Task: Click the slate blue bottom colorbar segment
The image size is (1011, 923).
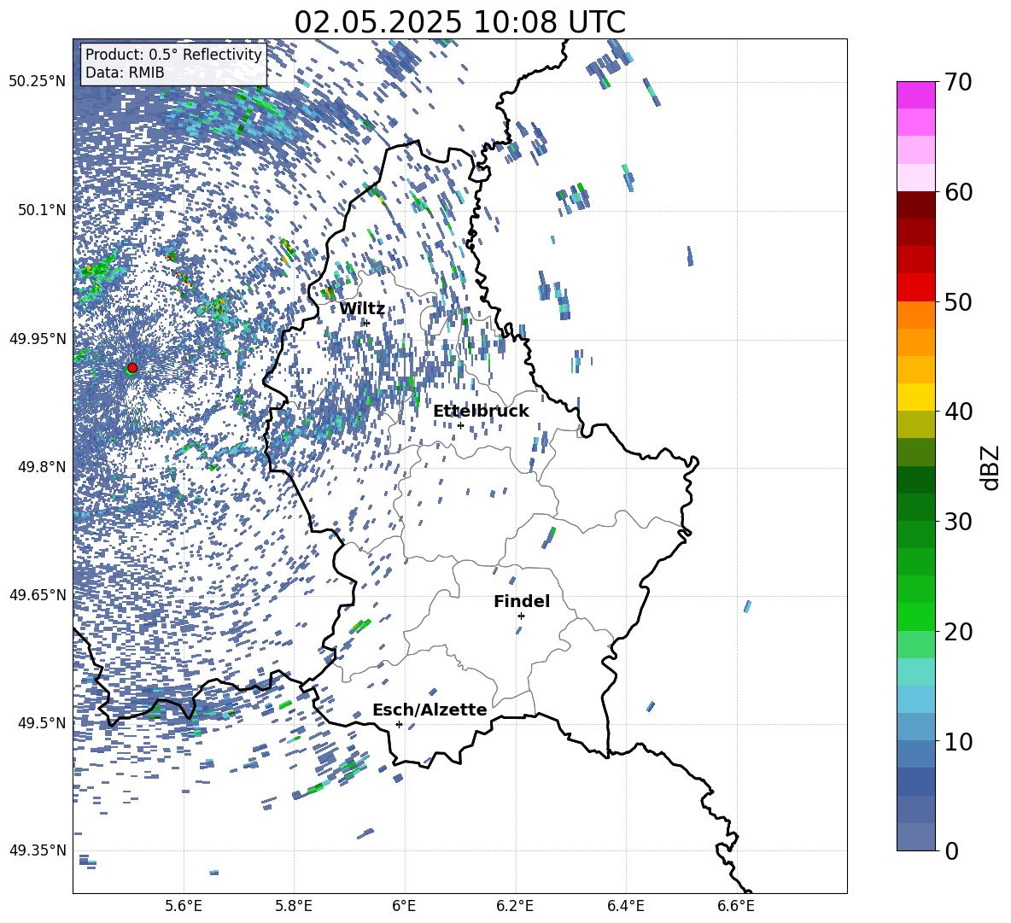Action: click(915, 837)
